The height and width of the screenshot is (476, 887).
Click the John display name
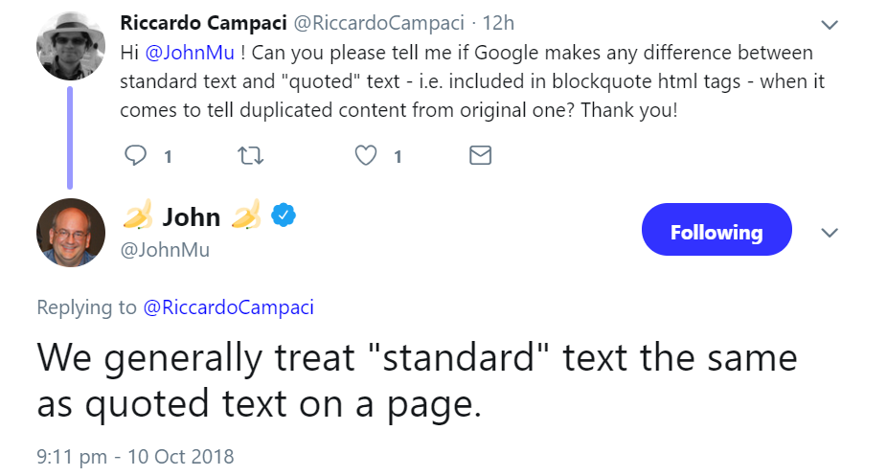tap(191, 217)
